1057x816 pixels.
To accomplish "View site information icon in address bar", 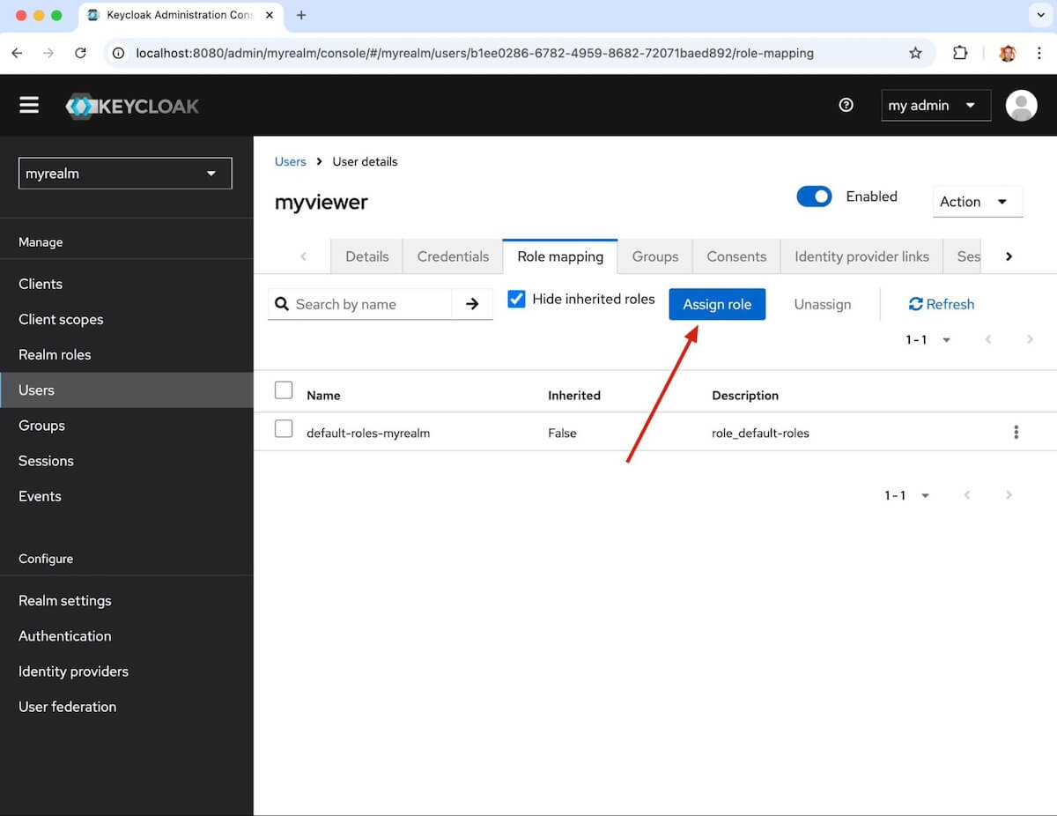I will coord(119,53).
